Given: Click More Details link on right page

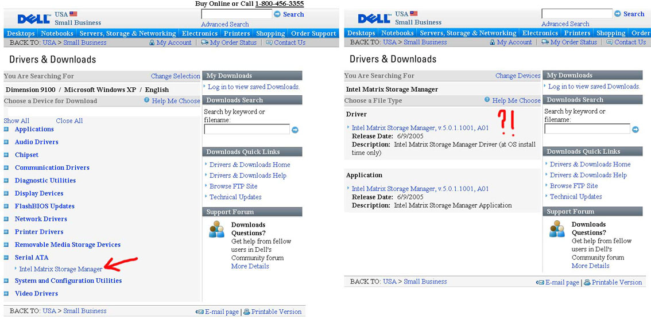Looking at the screenshot, I should click(x=590, y=266).
